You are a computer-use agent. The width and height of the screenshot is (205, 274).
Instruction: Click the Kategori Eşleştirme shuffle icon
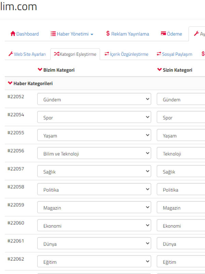click(x=56, y=54)
